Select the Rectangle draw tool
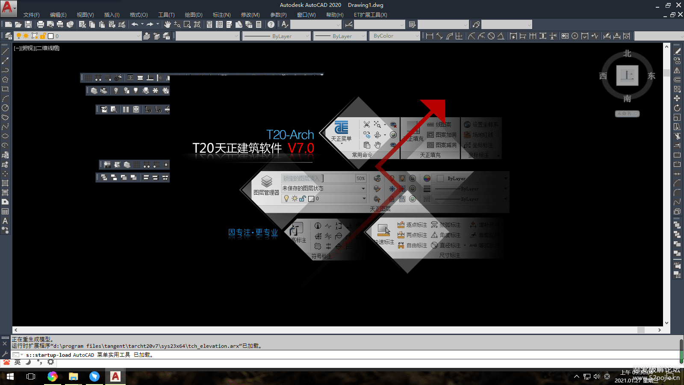684x385 pixels. (5, 89)
